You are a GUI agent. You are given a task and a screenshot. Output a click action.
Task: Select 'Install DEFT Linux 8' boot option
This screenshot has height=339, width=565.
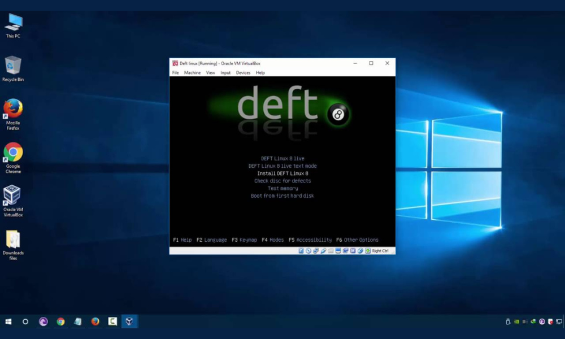pos(282,173)
